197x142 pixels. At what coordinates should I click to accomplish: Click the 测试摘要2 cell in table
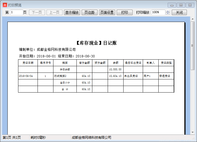(65, 76)
